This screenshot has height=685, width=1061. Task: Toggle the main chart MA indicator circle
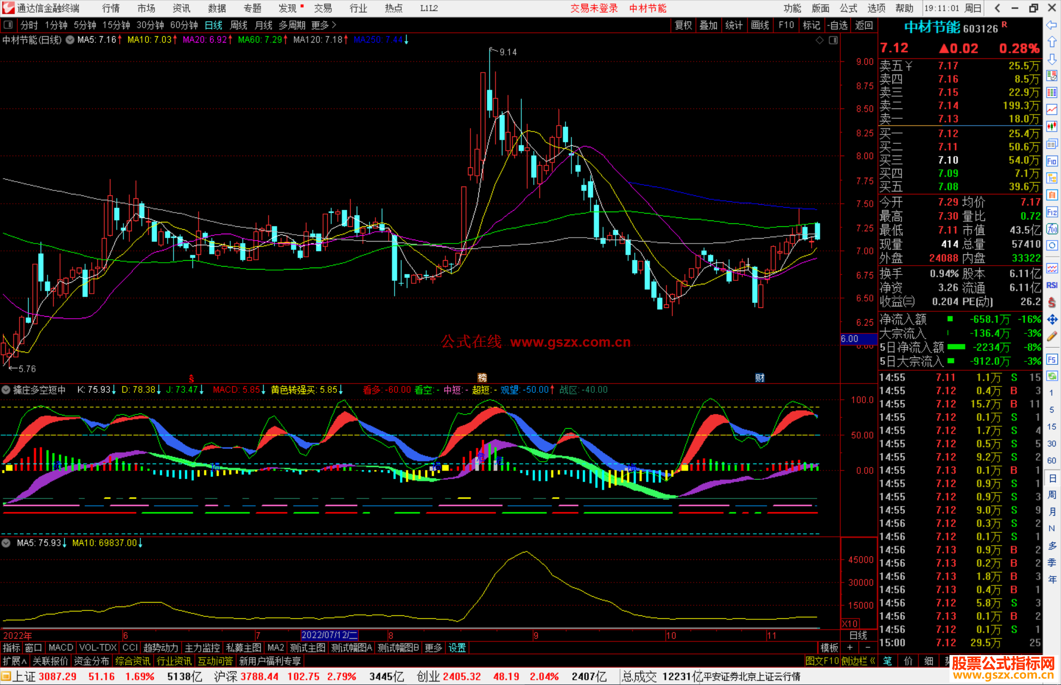[70, 40]
